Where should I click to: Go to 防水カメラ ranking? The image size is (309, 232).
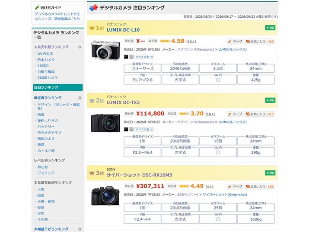[x=46, y=60]
